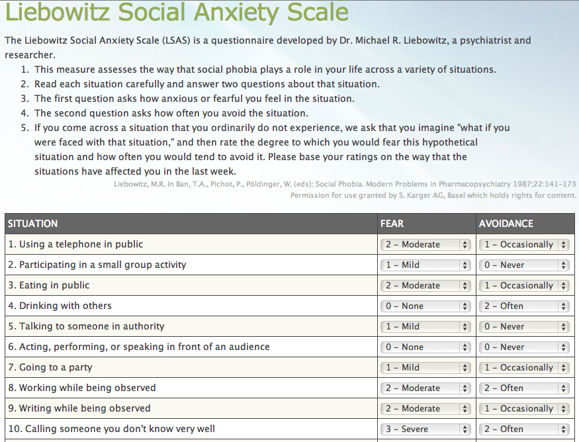Set Avoidance rating for going to a party
The height and width of the screenshot is (442, 579).
524,367
